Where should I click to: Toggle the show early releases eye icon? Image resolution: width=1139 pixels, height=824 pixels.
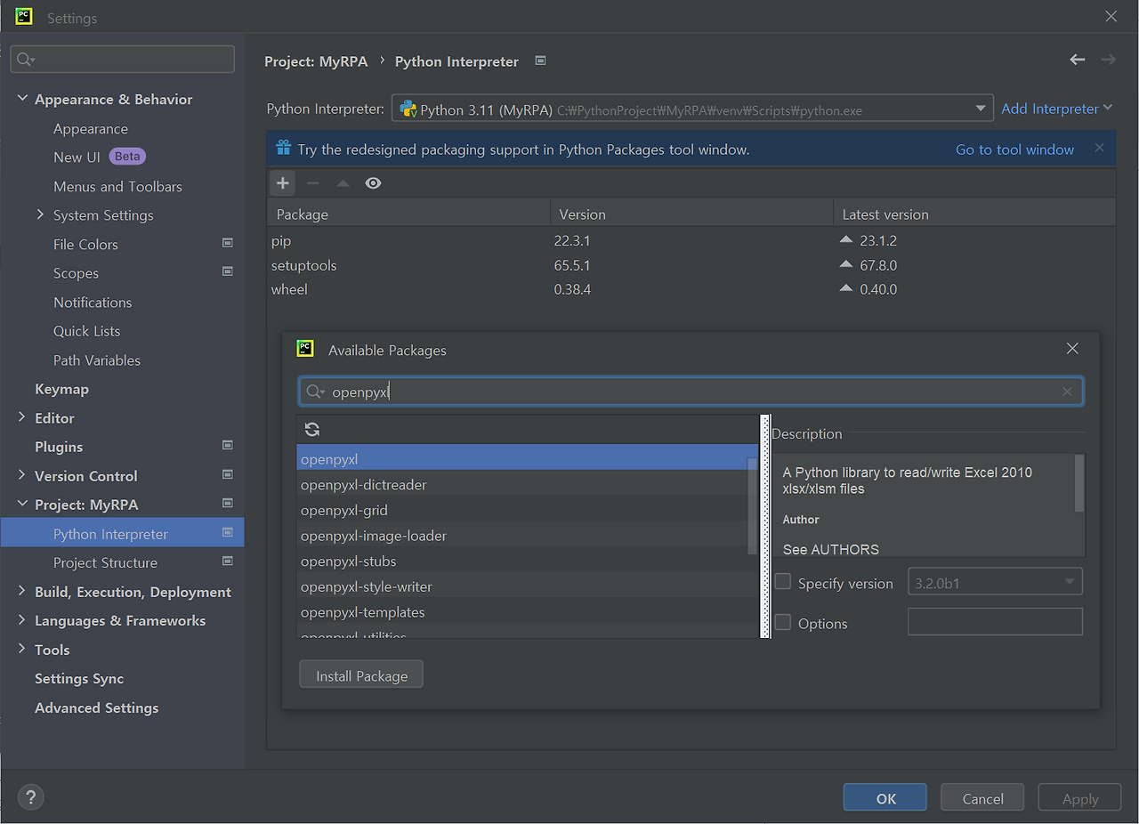(x=373, y=183)
